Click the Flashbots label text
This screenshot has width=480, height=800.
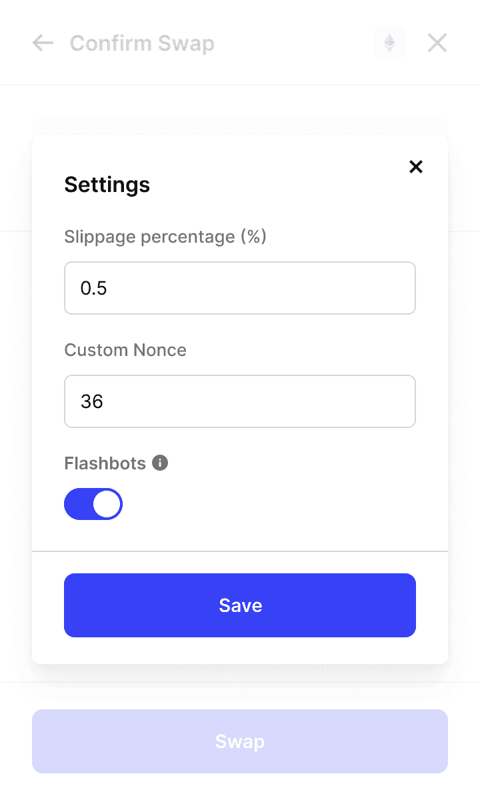(103, 463)
